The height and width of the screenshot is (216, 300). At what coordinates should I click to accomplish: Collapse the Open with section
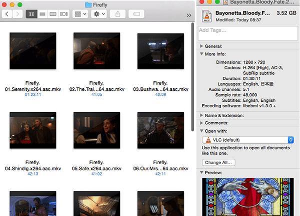coord(201,131)
